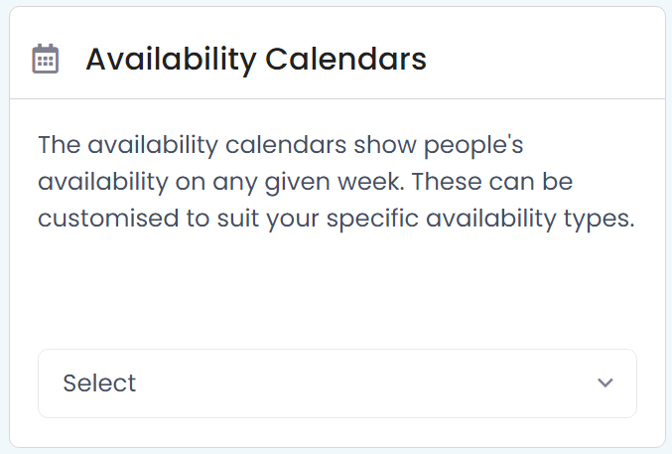The width and height of the screenshot is (672, 454).
Task: Open the Select dropdown menu
Action: coord(337,383)
